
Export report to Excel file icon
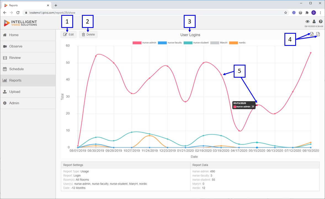312,34
